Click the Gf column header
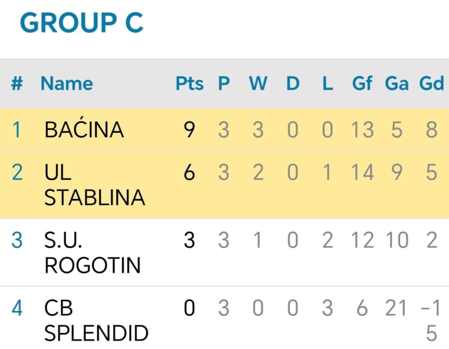 tap(362, 83)
